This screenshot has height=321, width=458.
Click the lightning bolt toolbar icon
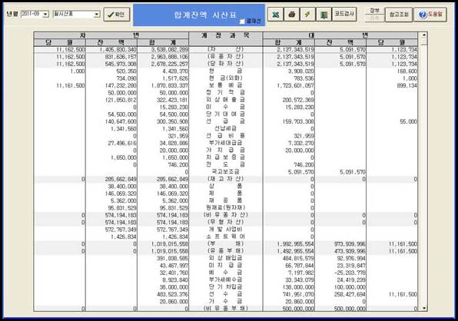coord(307,15)
